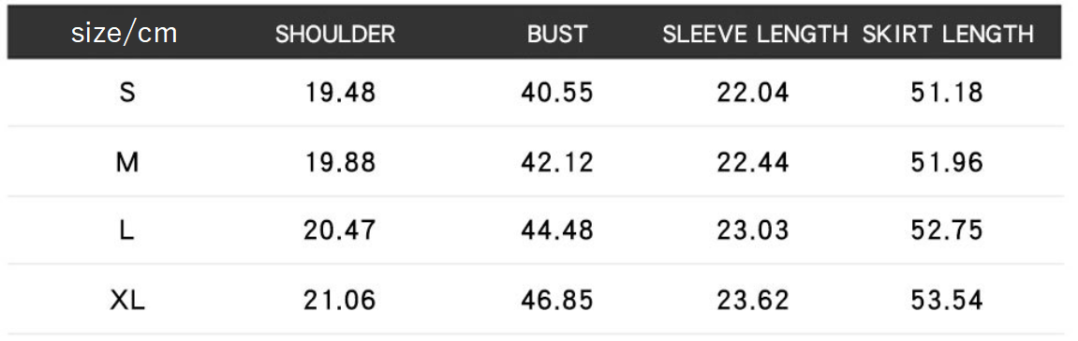This screenshot has height=341, width=1078.
Task: Click bust value 42.12 for size M
Action: pos(557,162)
